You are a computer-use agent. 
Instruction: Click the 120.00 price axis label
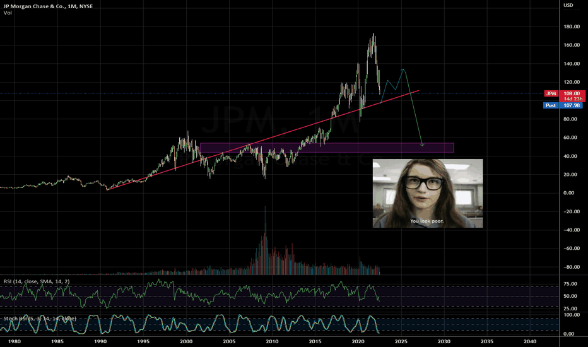click(572, 82)
